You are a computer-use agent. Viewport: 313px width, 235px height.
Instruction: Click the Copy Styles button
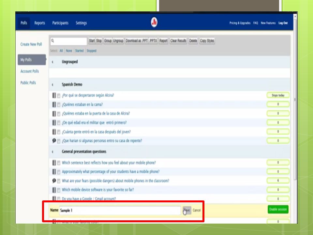(207, 41)
